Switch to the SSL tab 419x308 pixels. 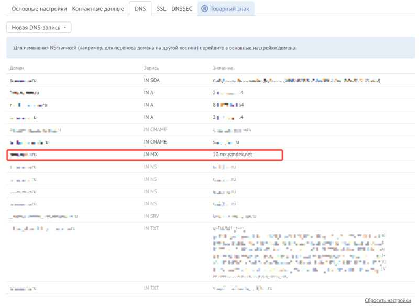click(x=162, y=8)
